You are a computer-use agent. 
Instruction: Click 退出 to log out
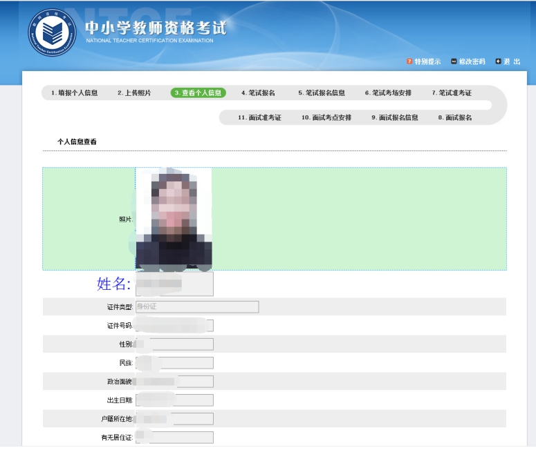512,61
